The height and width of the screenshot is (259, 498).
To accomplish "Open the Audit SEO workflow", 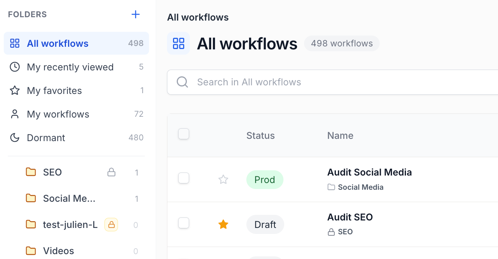I will coord(350,217).
